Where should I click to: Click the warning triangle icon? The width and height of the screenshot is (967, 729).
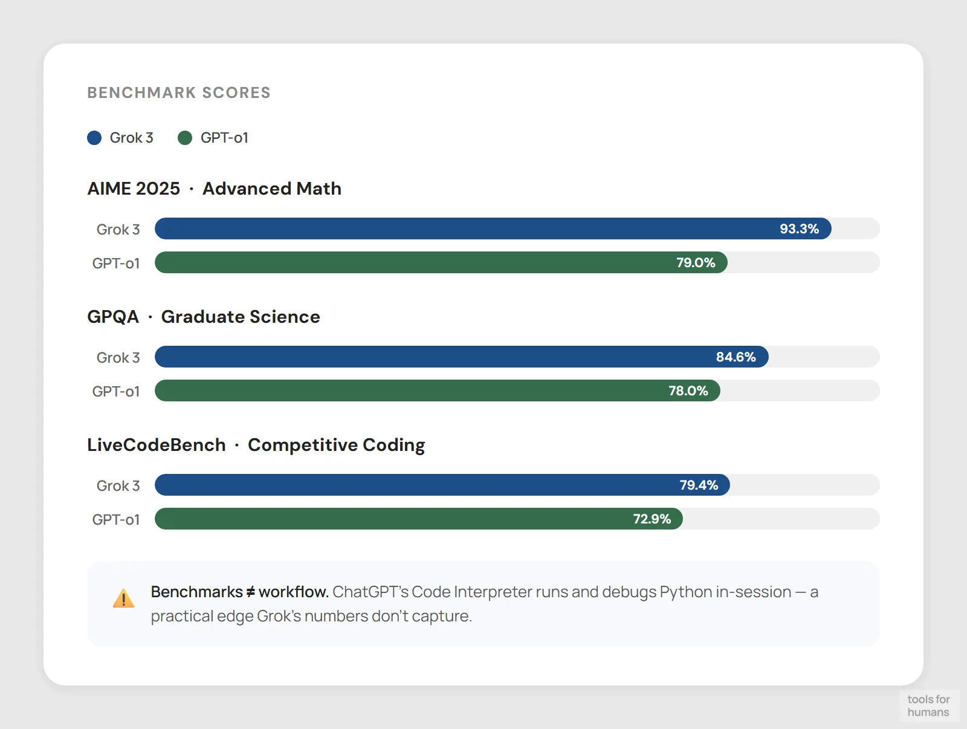click(x=123, y=600)
